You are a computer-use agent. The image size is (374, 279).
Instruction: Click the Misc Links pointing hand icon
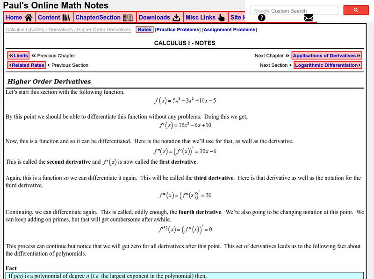click(x=221, y=18)
